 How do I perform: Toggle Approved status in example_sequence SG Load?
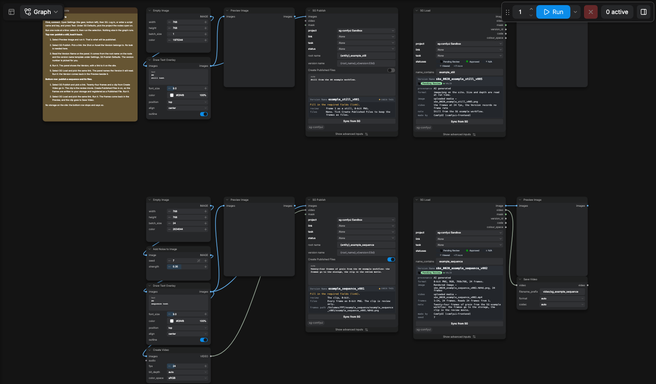pyautogui.click(x=473, y=250)
